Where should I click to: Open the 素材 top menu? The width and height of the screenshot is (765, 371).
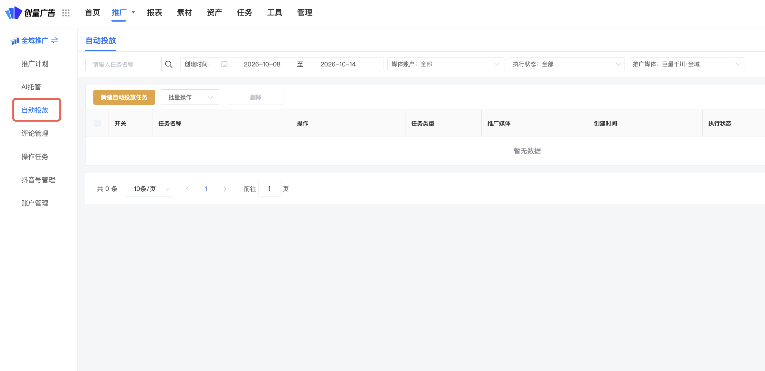pos(184,13)
